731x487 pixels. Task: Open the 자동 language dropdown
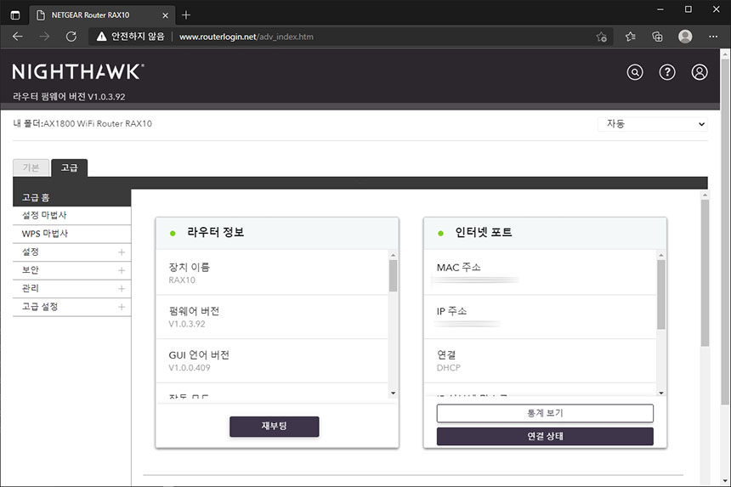point(653,124)
